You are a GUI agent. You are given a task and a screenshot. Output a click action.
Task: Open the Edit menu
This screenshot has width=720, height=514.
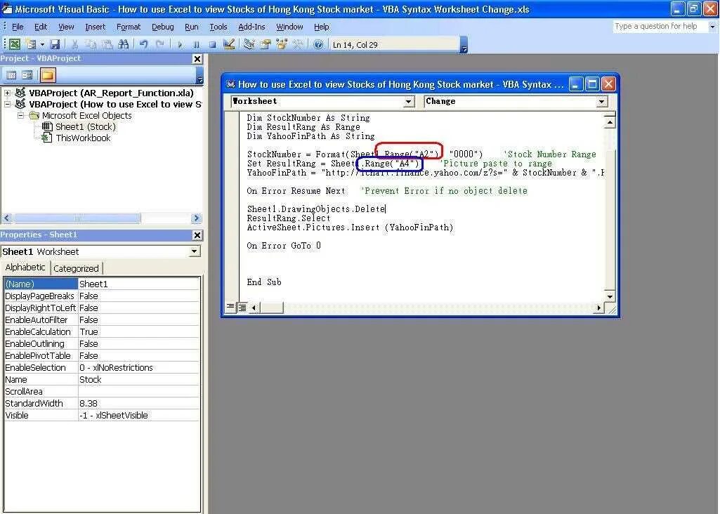click(41, 27)
